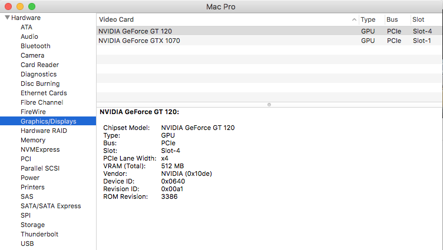Click the VRAM value 512 MB
This screenshot has height=250, width=443.
coord(173,166)
